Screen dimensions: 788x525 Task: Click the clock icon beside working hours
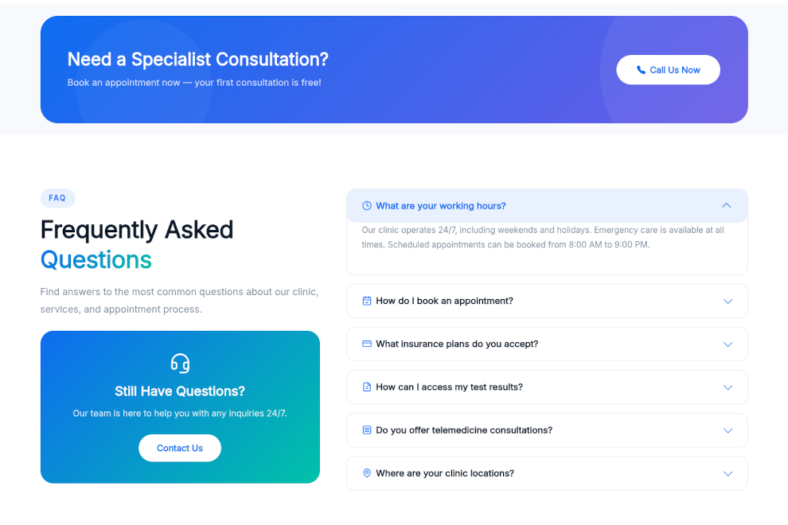367,206
